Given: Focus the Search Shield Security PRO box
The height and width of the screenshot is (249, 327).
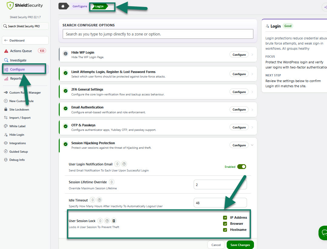Looking at the screenshot, I should (25, 26).
